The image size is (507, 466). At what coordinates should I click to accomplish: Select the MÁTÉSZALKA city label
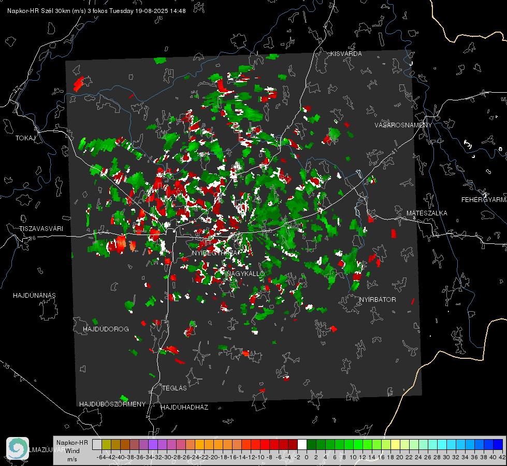pyautogui.click(x=427, y=213)
